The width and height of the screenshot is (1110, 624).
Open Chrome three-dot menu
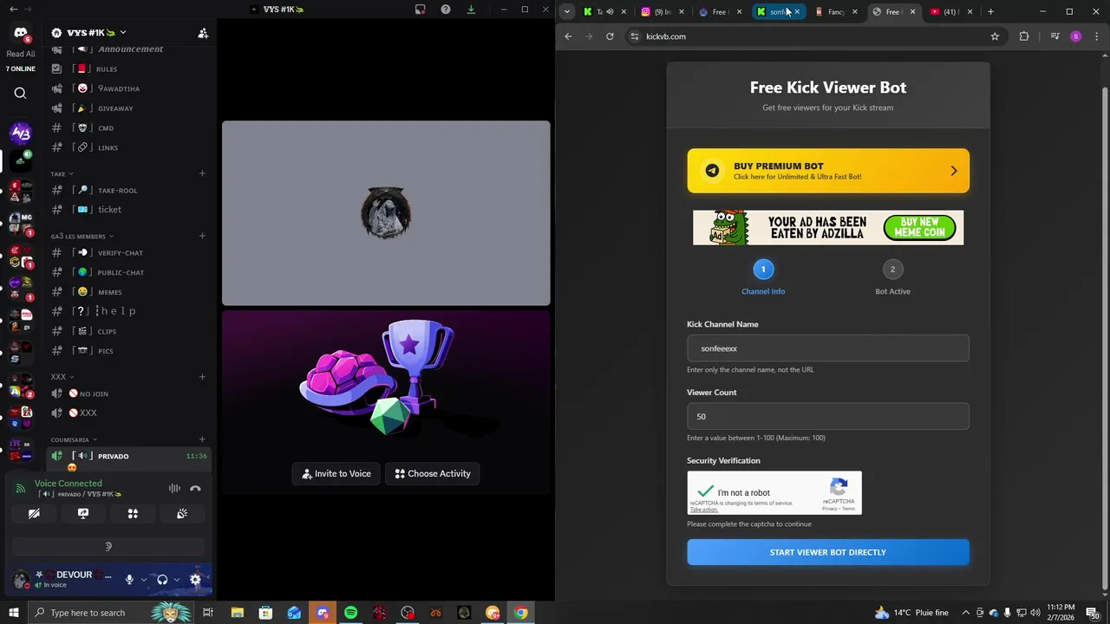tap(1097, 36)
